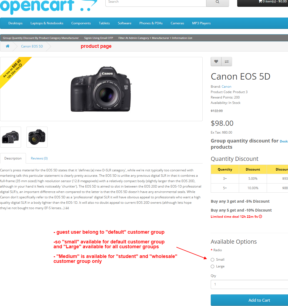Open the first camera thumbnail image

(11, 137)
